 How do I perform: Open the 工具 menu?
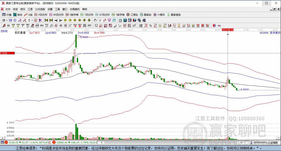(x=57, y=9)
